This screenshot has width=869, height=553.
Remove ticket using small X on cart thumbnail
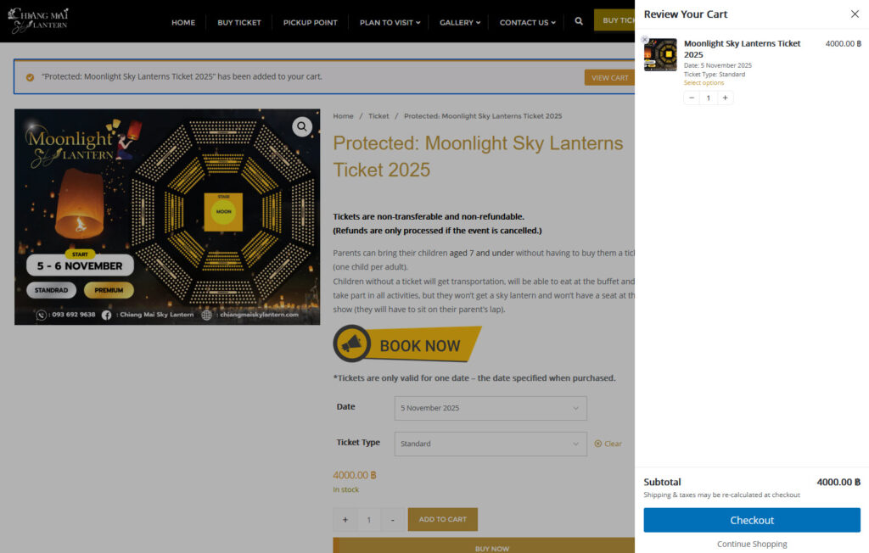[645, 39]
